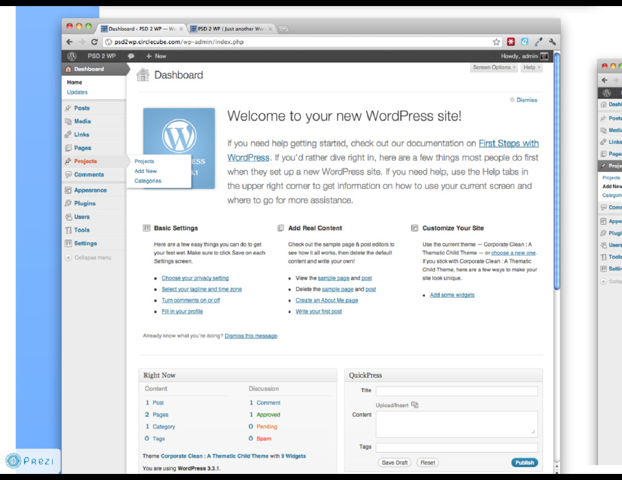Click the admin avatar next to Howdy, admin
Viewport: 622px width, 480px height.
pyautogui.click(x=544, y=56)
